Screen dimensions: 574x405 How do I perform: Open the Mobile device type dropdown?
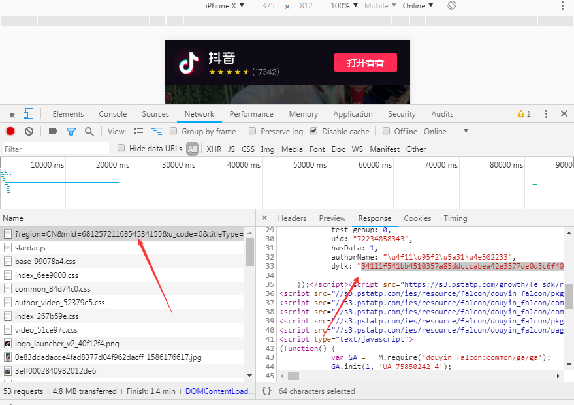(x=380, y=5)
